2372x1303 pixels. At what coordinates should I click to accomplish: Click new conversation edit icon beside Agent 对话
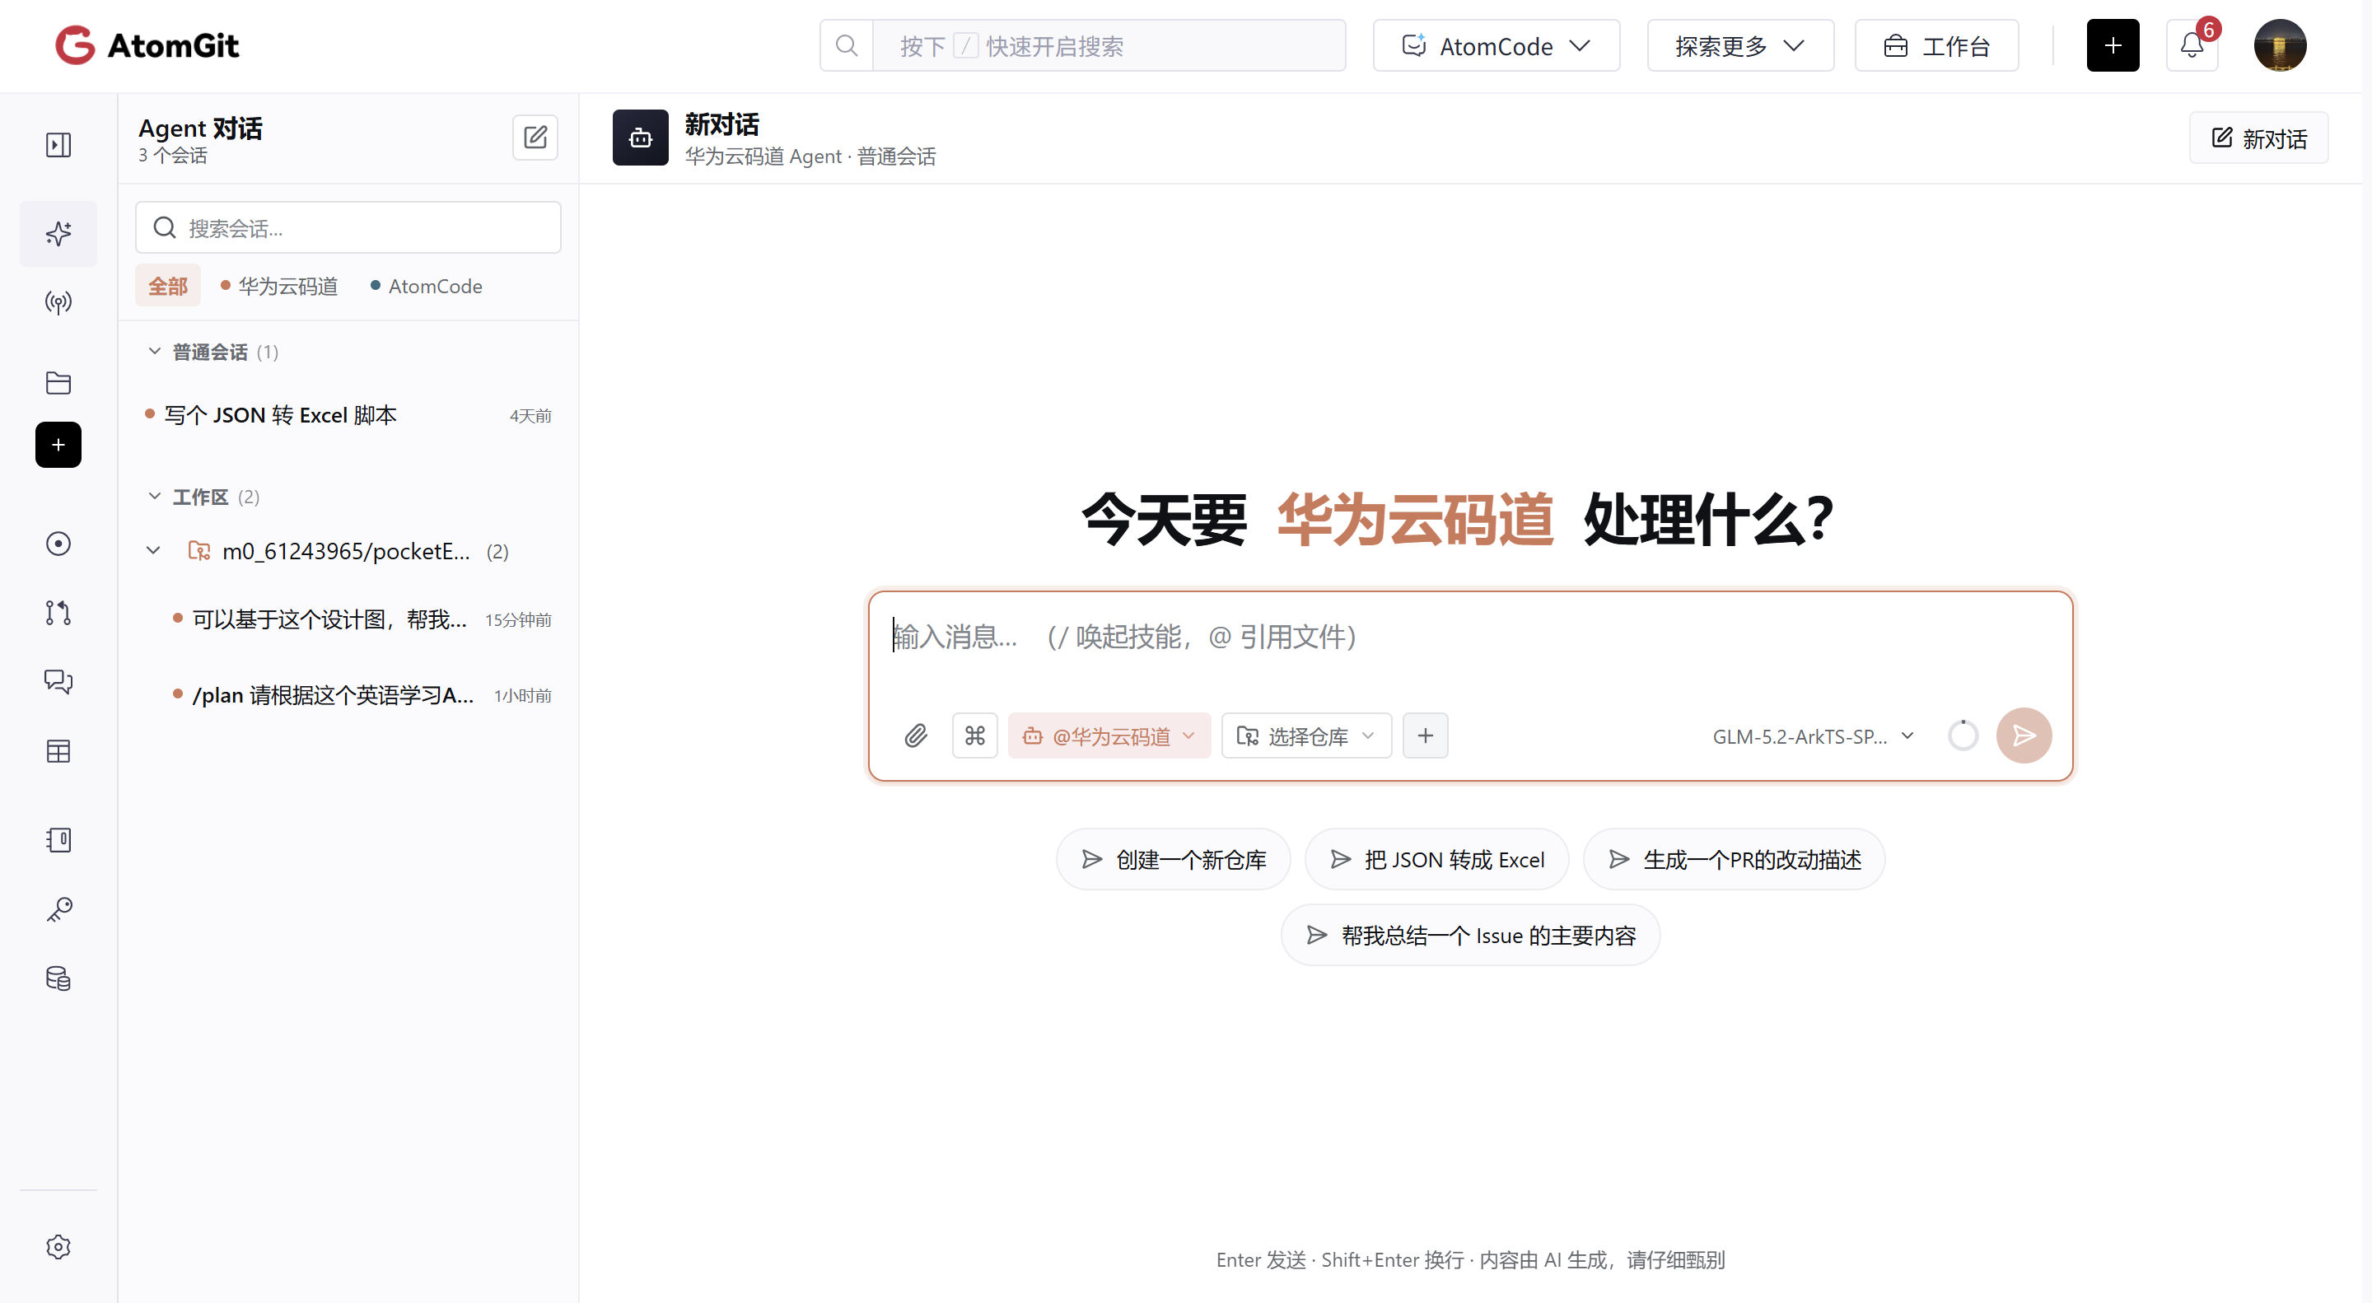click(535, 138)
